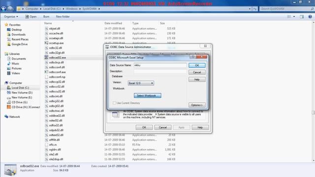The height and width of the screenshot is (177, 315).
Task: Open the address bar history dropdown
Action: [250, 9]
